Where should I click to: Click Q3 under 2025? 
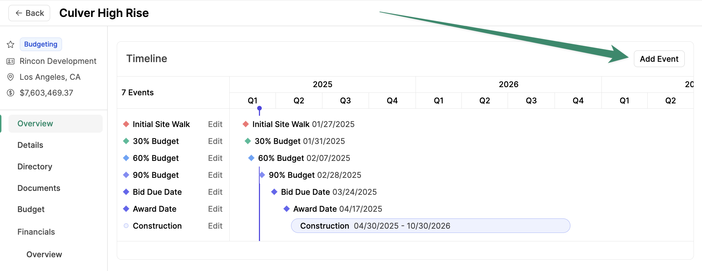point(345,101)
